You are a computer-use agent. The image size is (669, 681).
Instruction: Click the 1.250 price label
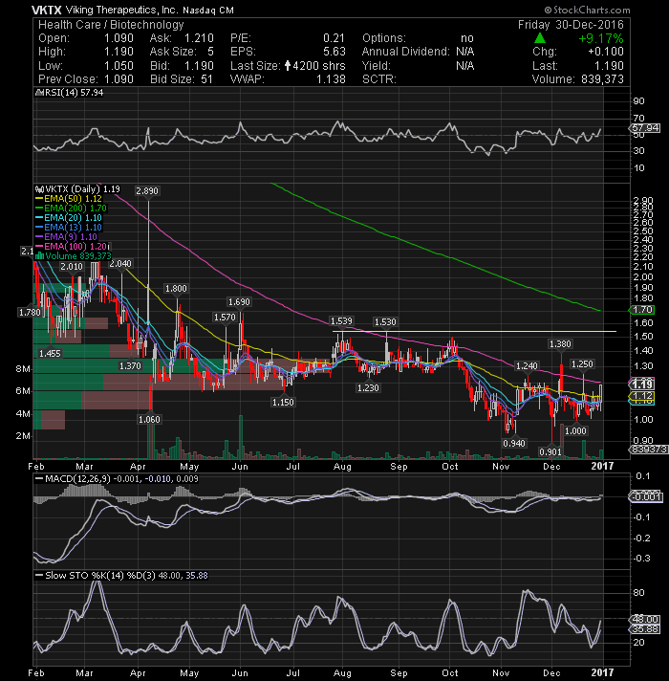(582, 364)
